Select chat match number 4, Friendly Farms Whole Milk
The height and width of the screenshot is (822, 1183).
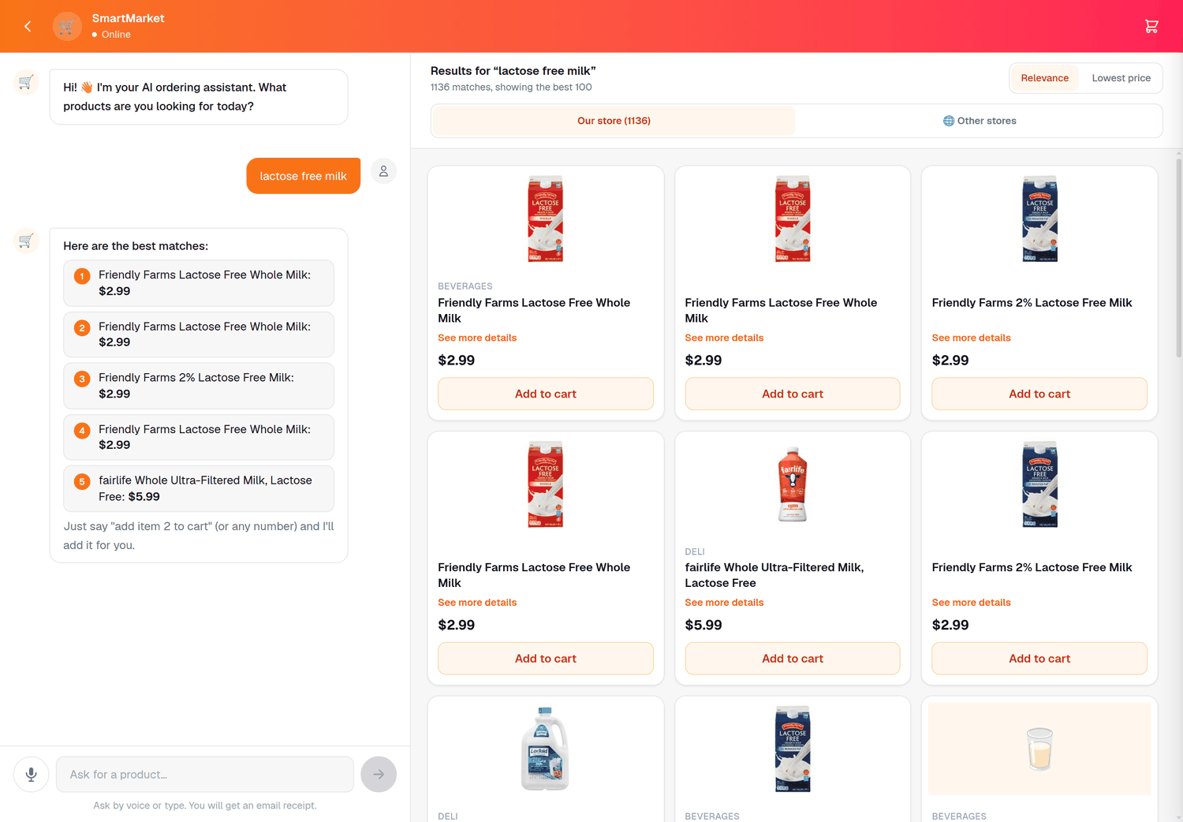pos(199,437)
